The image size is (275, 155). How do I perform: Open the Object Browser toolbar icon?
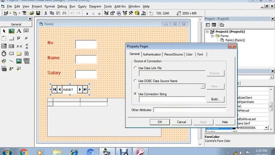(x=125, y=13)
